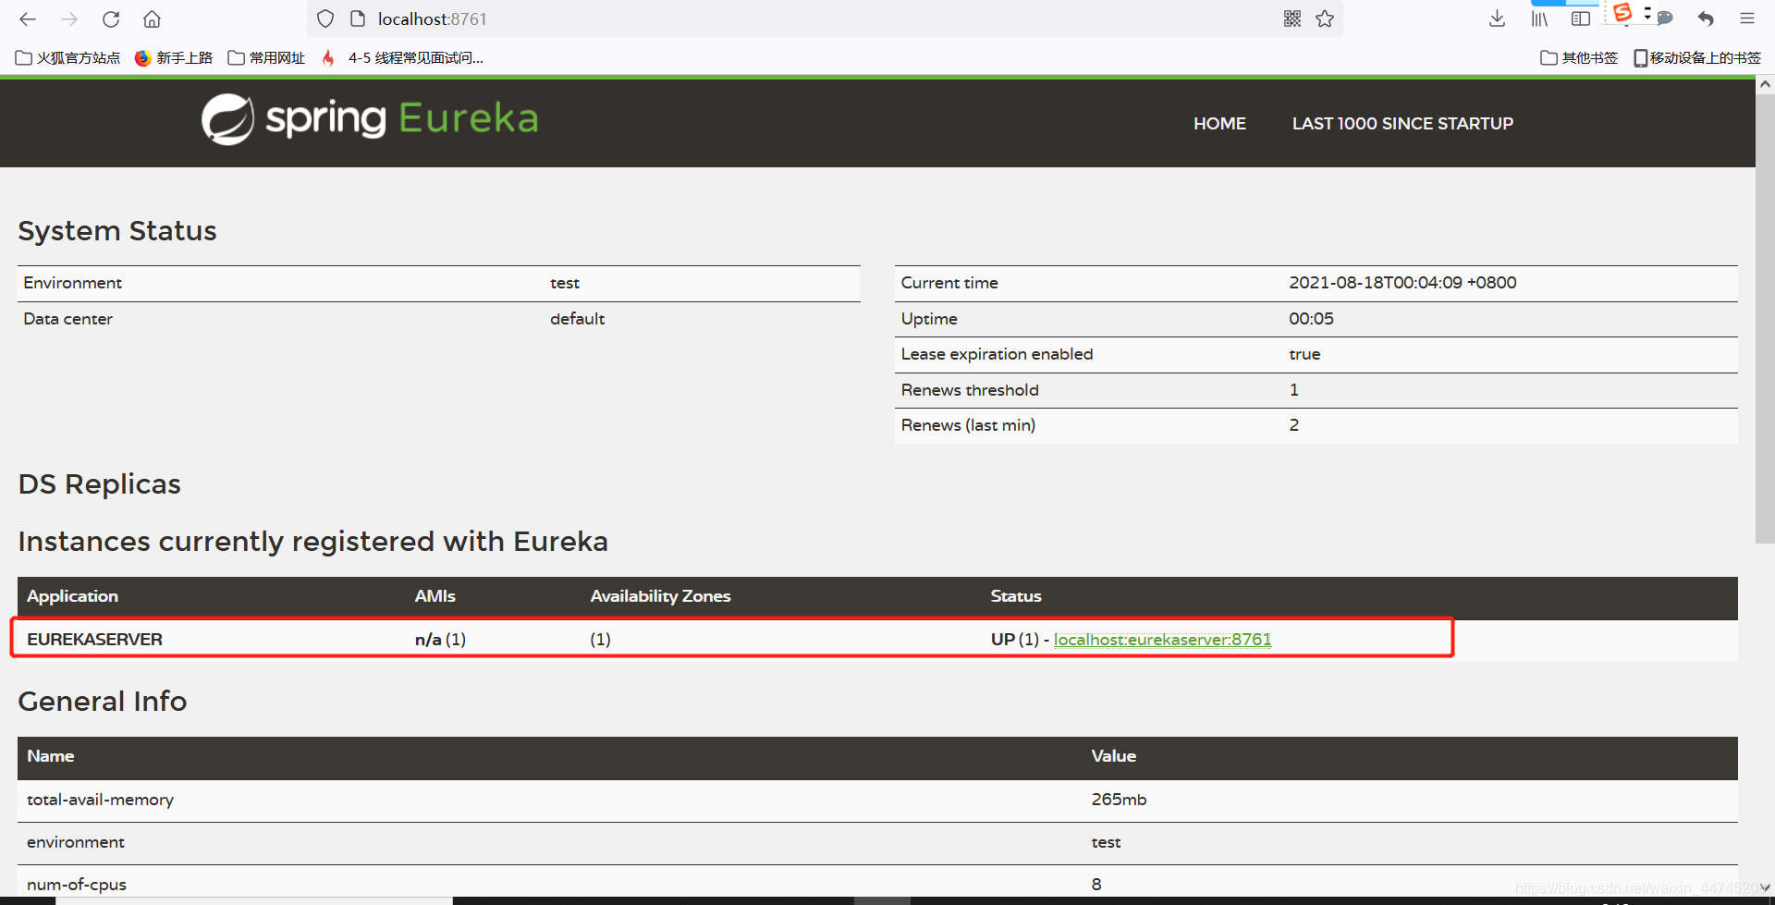This screenshot has height=905, width=1775.
Task: Reload the page with the refresh icon
Action: pyautogui.click(x=111, y=18)
